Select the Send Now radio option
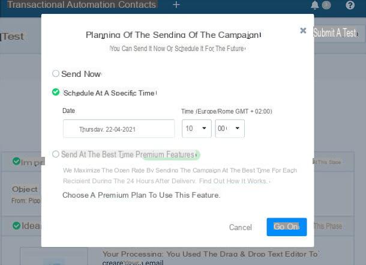The height and width of the screenshot is (265, 366). [56, 73]
